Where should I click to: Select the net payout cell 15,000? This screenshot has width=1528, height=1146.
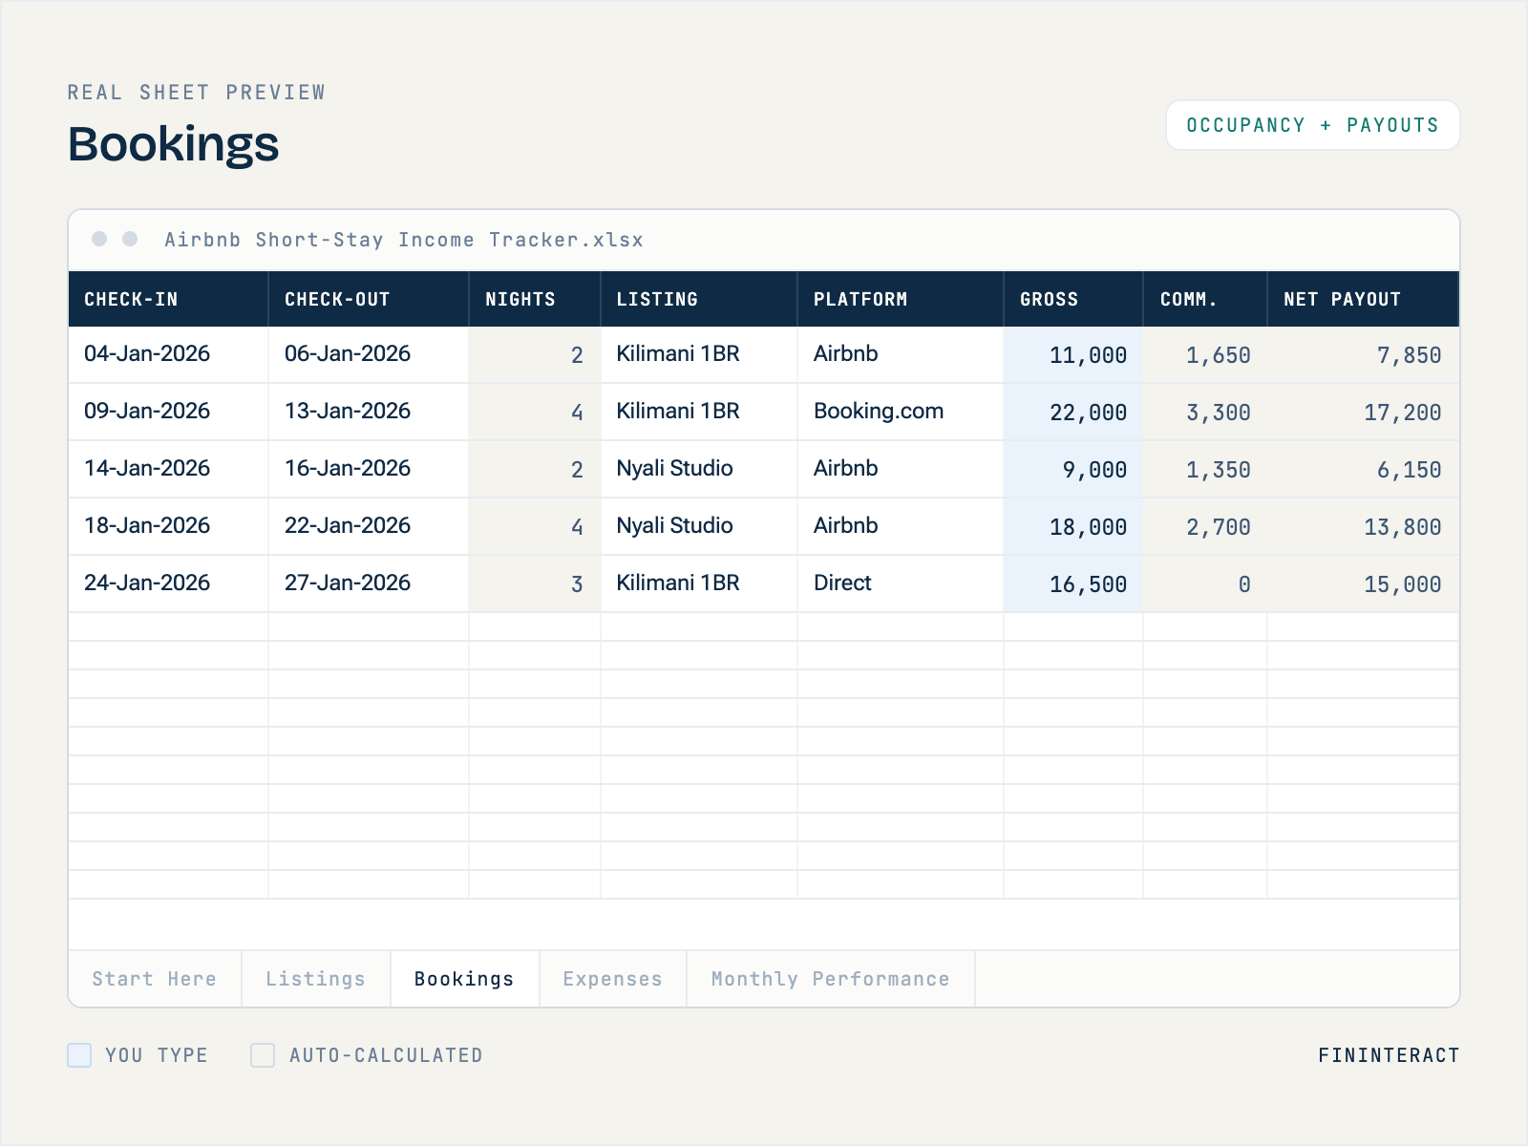point(1364,584)
